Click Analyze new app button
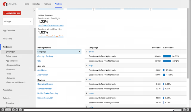Viewport: 191px width, 112px height. (12, 13)
